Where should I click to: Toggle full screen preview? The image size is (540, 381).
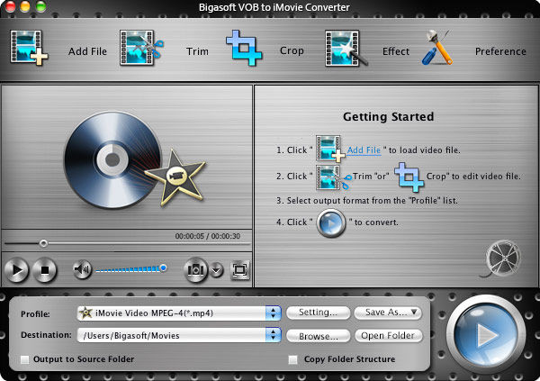(239, 268)
